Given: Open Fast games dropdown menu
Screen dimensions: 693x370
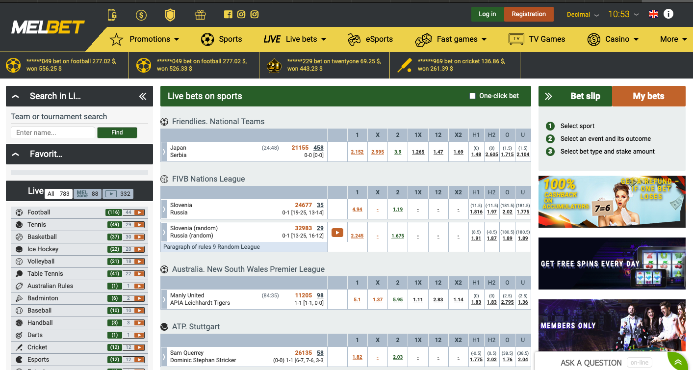Looking at the screenshot, I should pos(451,39).
